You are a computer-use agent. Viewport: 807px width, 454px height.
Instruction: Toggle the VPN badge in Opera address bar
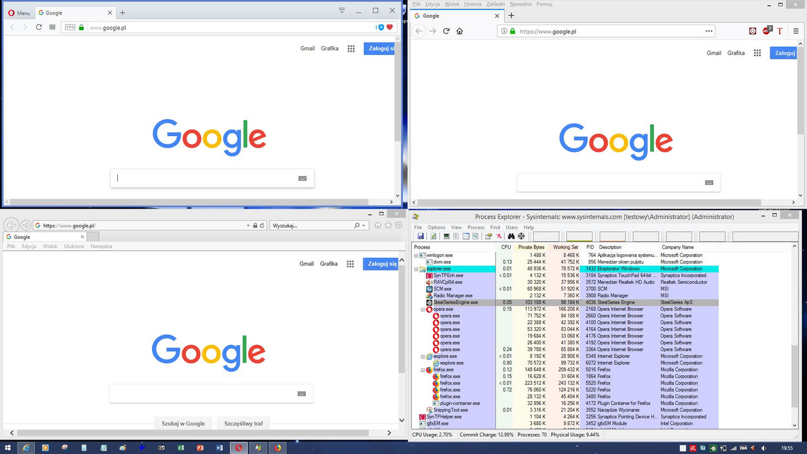click(x=70, y=27)
